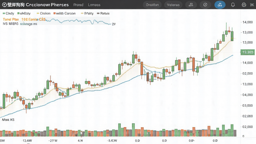Click the 12.4W time axis label
Screen dimensions: 256x144
[x=27, y=140]
